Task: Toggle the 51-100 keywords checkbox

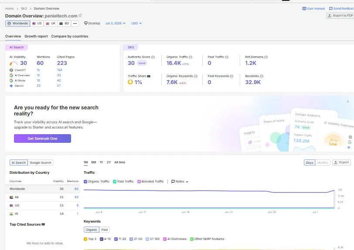Action: point(147,239)
